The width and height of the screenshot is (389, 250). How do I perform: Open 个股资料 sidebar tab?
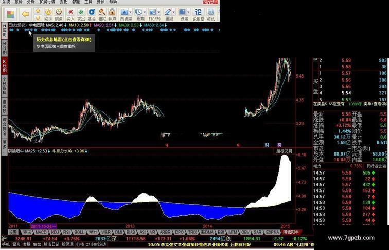tap(4, 85)
